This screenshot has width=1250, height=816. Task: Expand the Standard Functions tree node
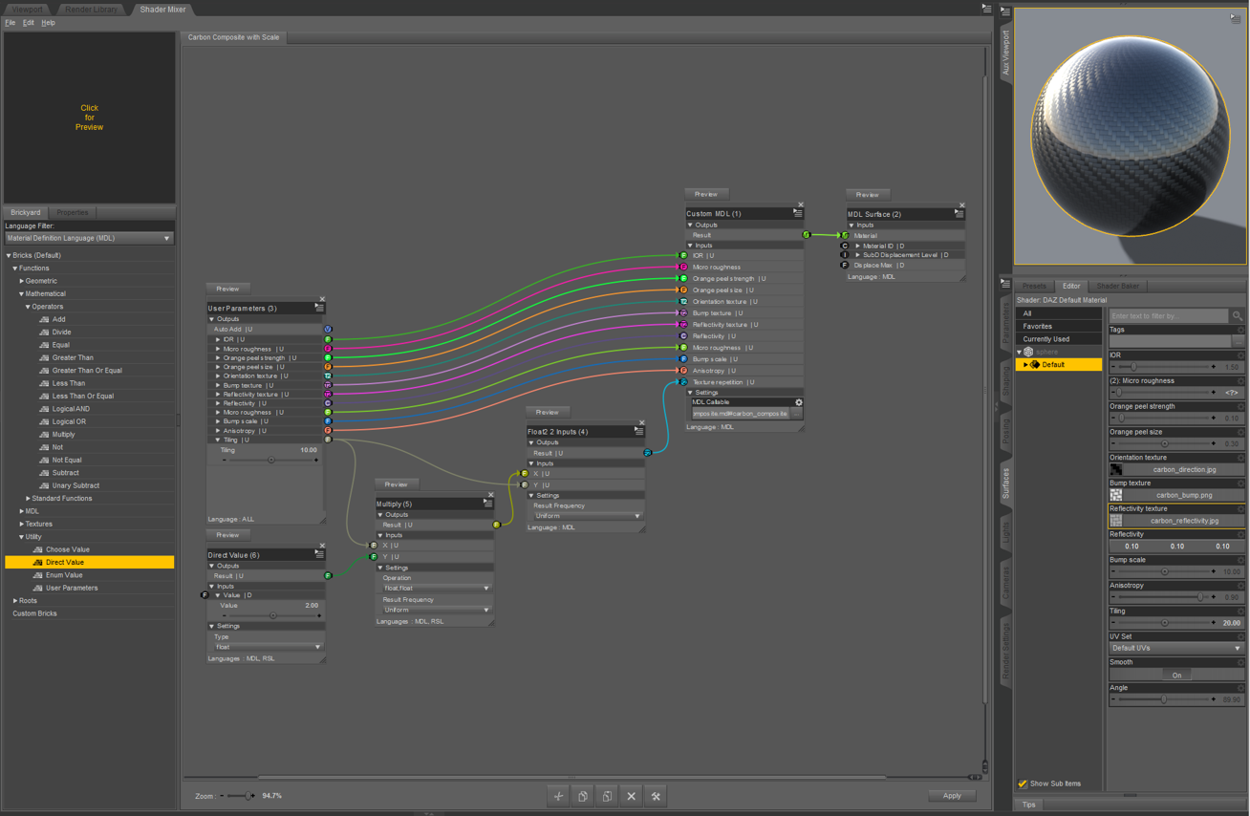[28, 499]
